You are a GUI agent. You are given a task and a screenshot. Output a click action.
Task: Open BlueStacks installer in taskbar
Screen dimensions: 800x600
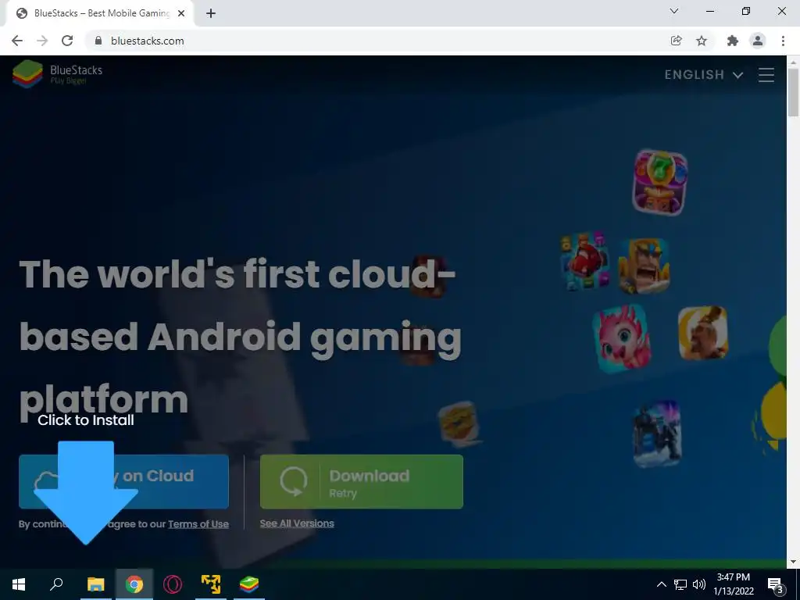tap(249, 584)
